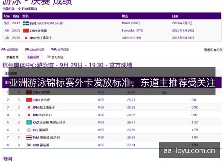Screen dimensions: 224x162
Task: Click the 日期 column header in records table
Action: [175, 16]
